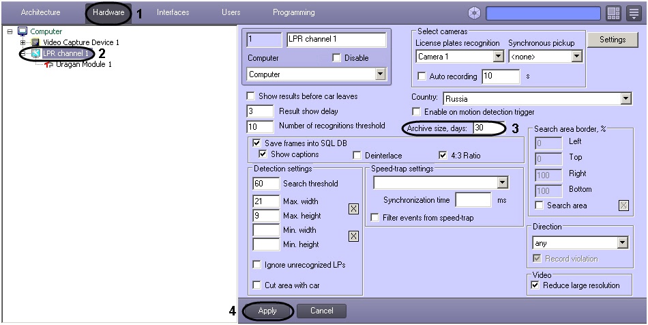Image resolution: width=648 pixels, height=325 pixels.
Task: Open the Programming tab
Action: pyautogui.click(x=293, y=12)
